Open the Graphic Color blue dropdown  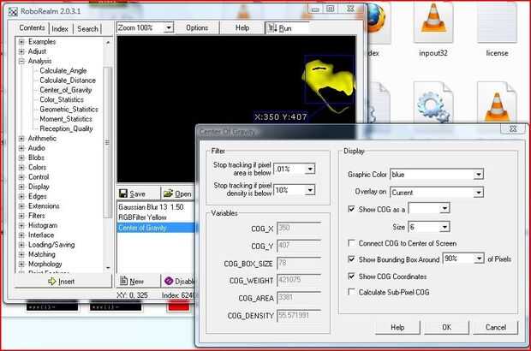pyautogui.click(x=478, y=175)
